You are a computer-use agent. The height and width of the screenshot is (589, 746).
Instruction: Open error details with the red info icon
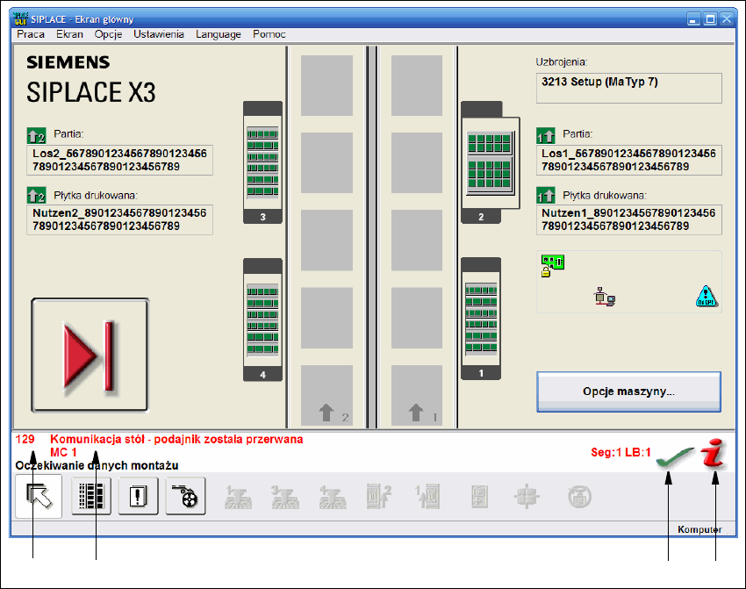click(714, 452)
